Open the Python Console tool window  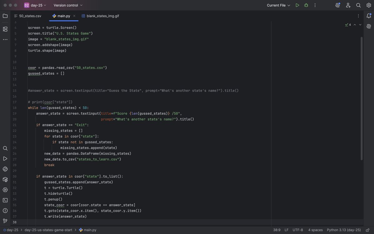5,169
